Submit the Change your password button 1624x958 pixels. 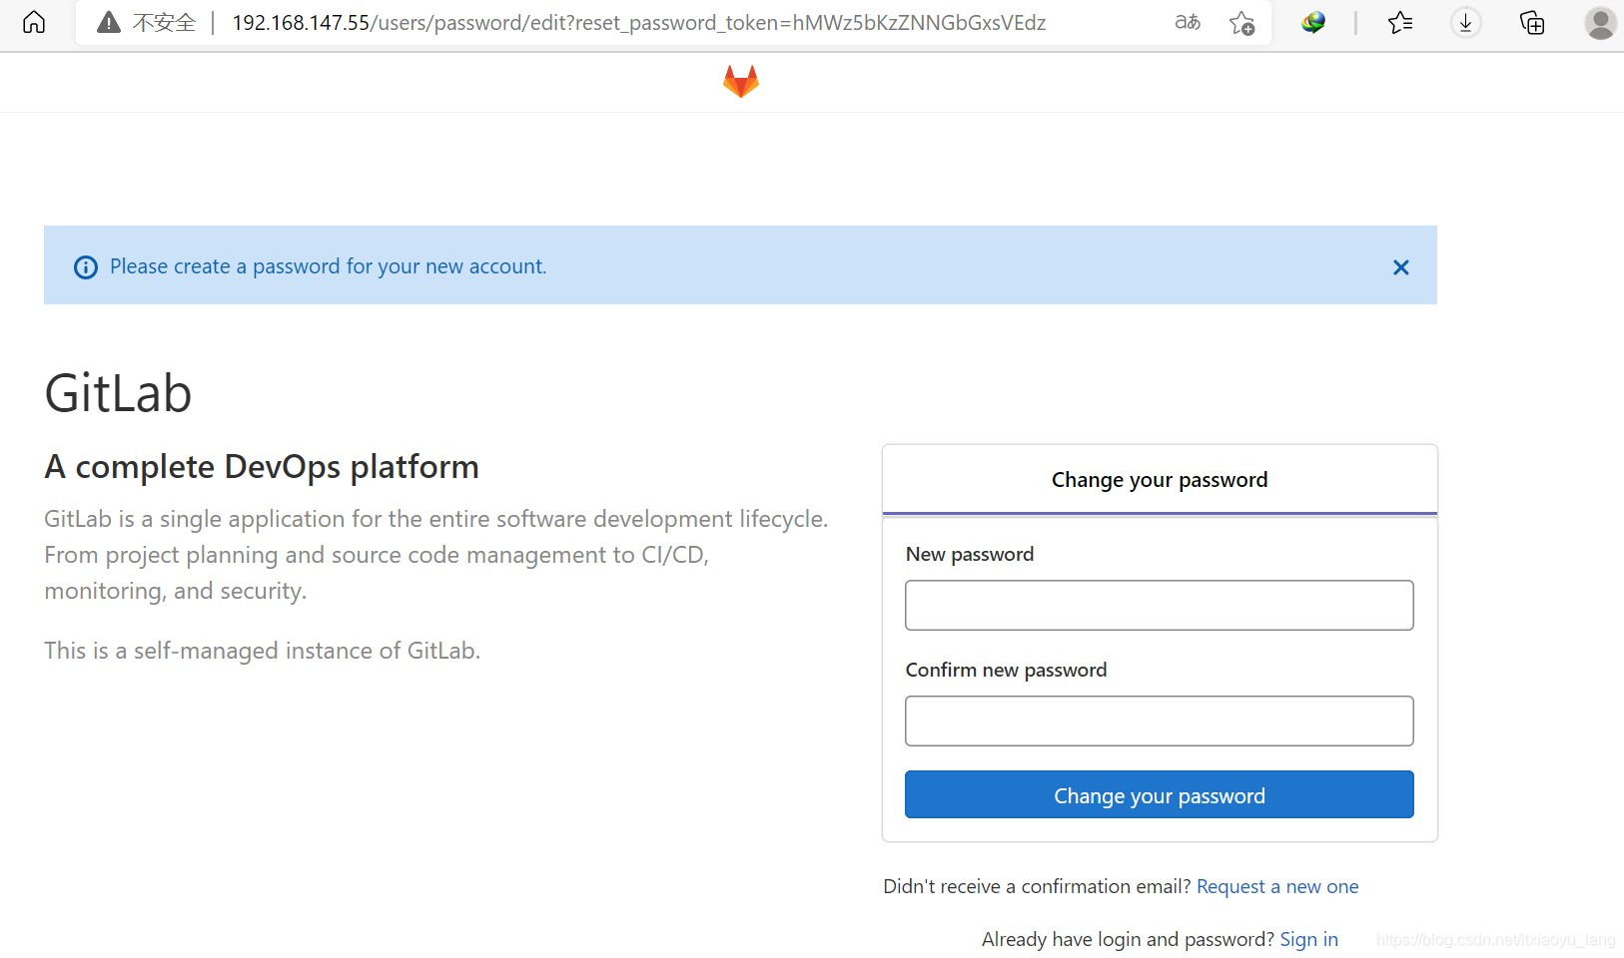coord(1160,794)
